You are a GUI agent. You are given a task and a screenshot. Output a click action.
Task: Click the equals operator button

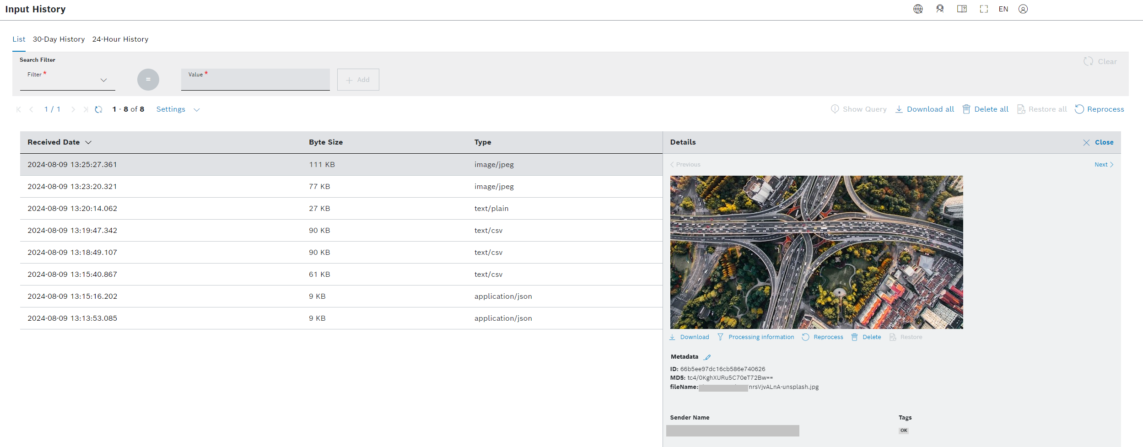[x=148, y=80]
